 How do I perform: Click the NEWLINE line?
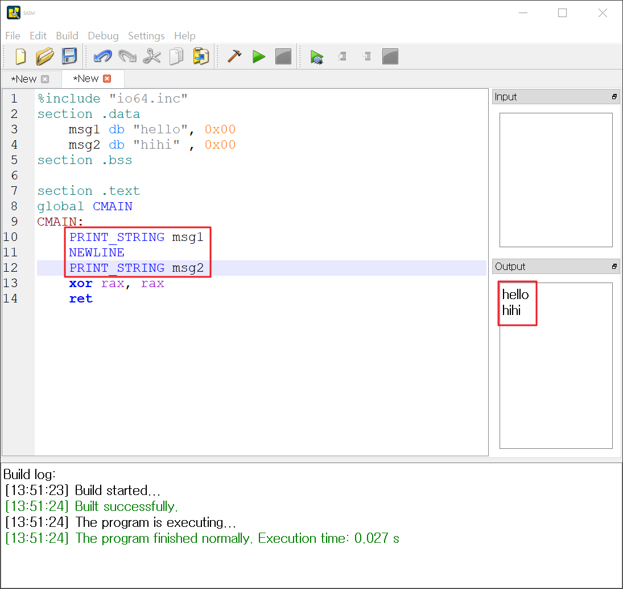tap(97, 252)
